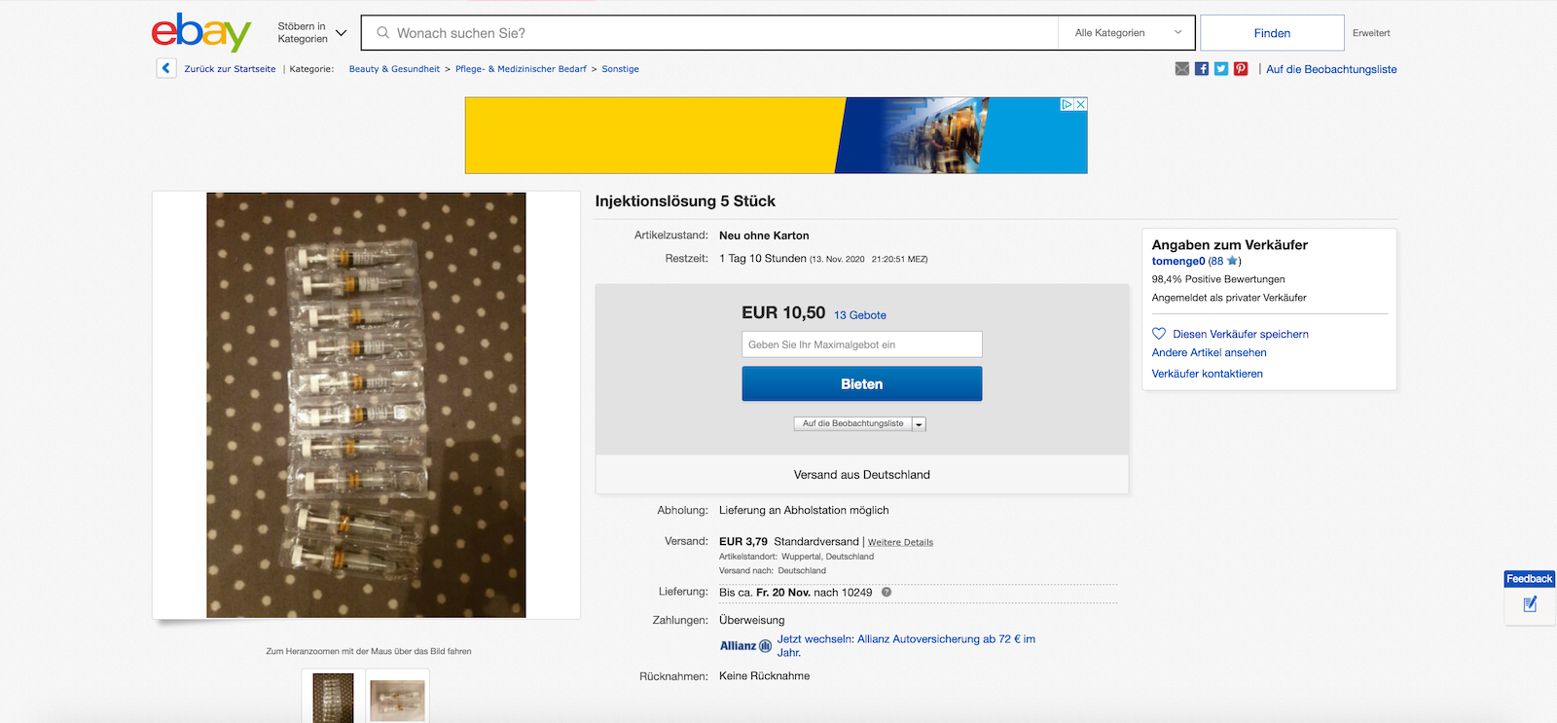1557x723 pixels.
Task: Click the delivery info help icon
Action: click(x=887, y=593)
